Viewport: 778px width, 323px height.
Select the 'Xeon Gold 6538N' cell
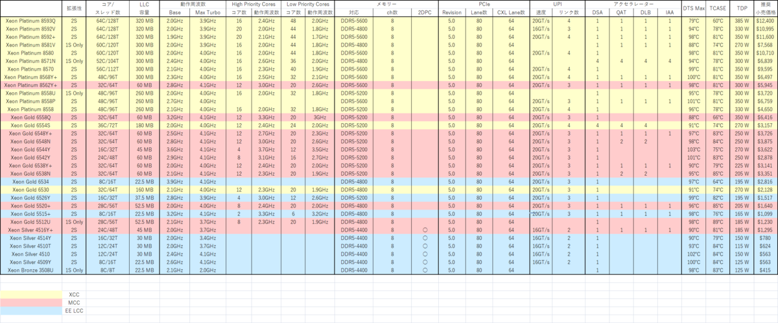(x=30, y=173)
